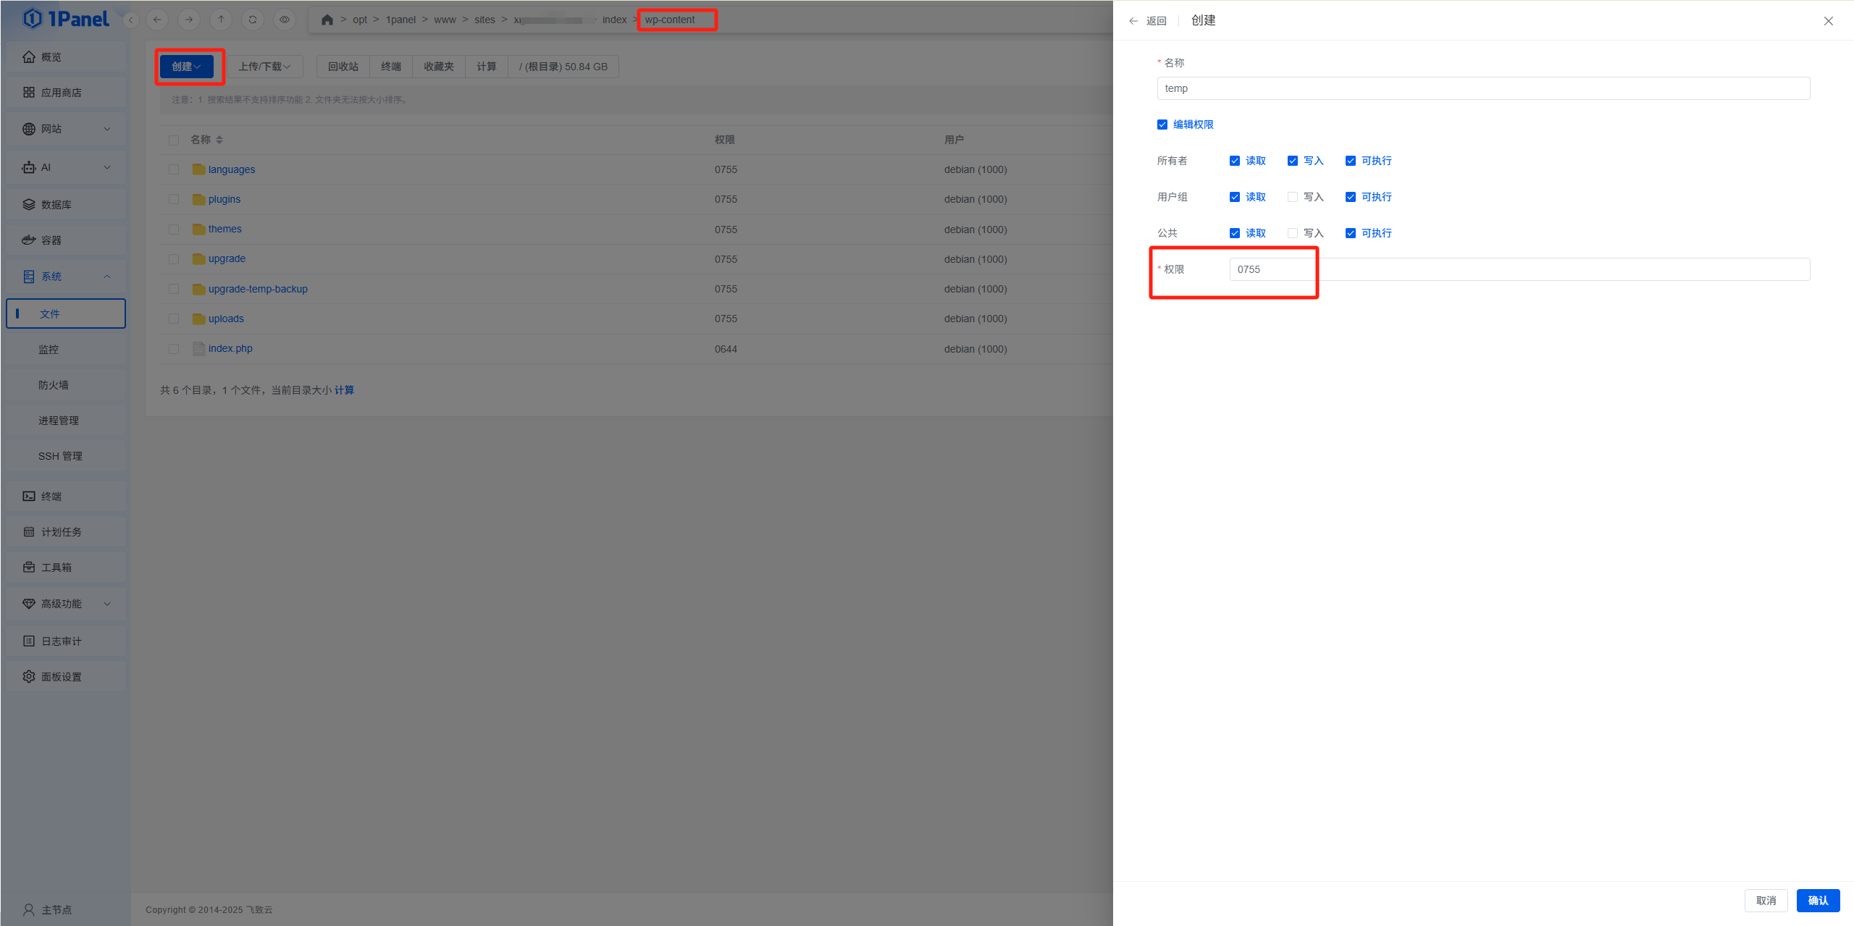Launch the 终端 terminal from sidebar
The height and width of the screenshot is (926, 1854).
[51, 496]
